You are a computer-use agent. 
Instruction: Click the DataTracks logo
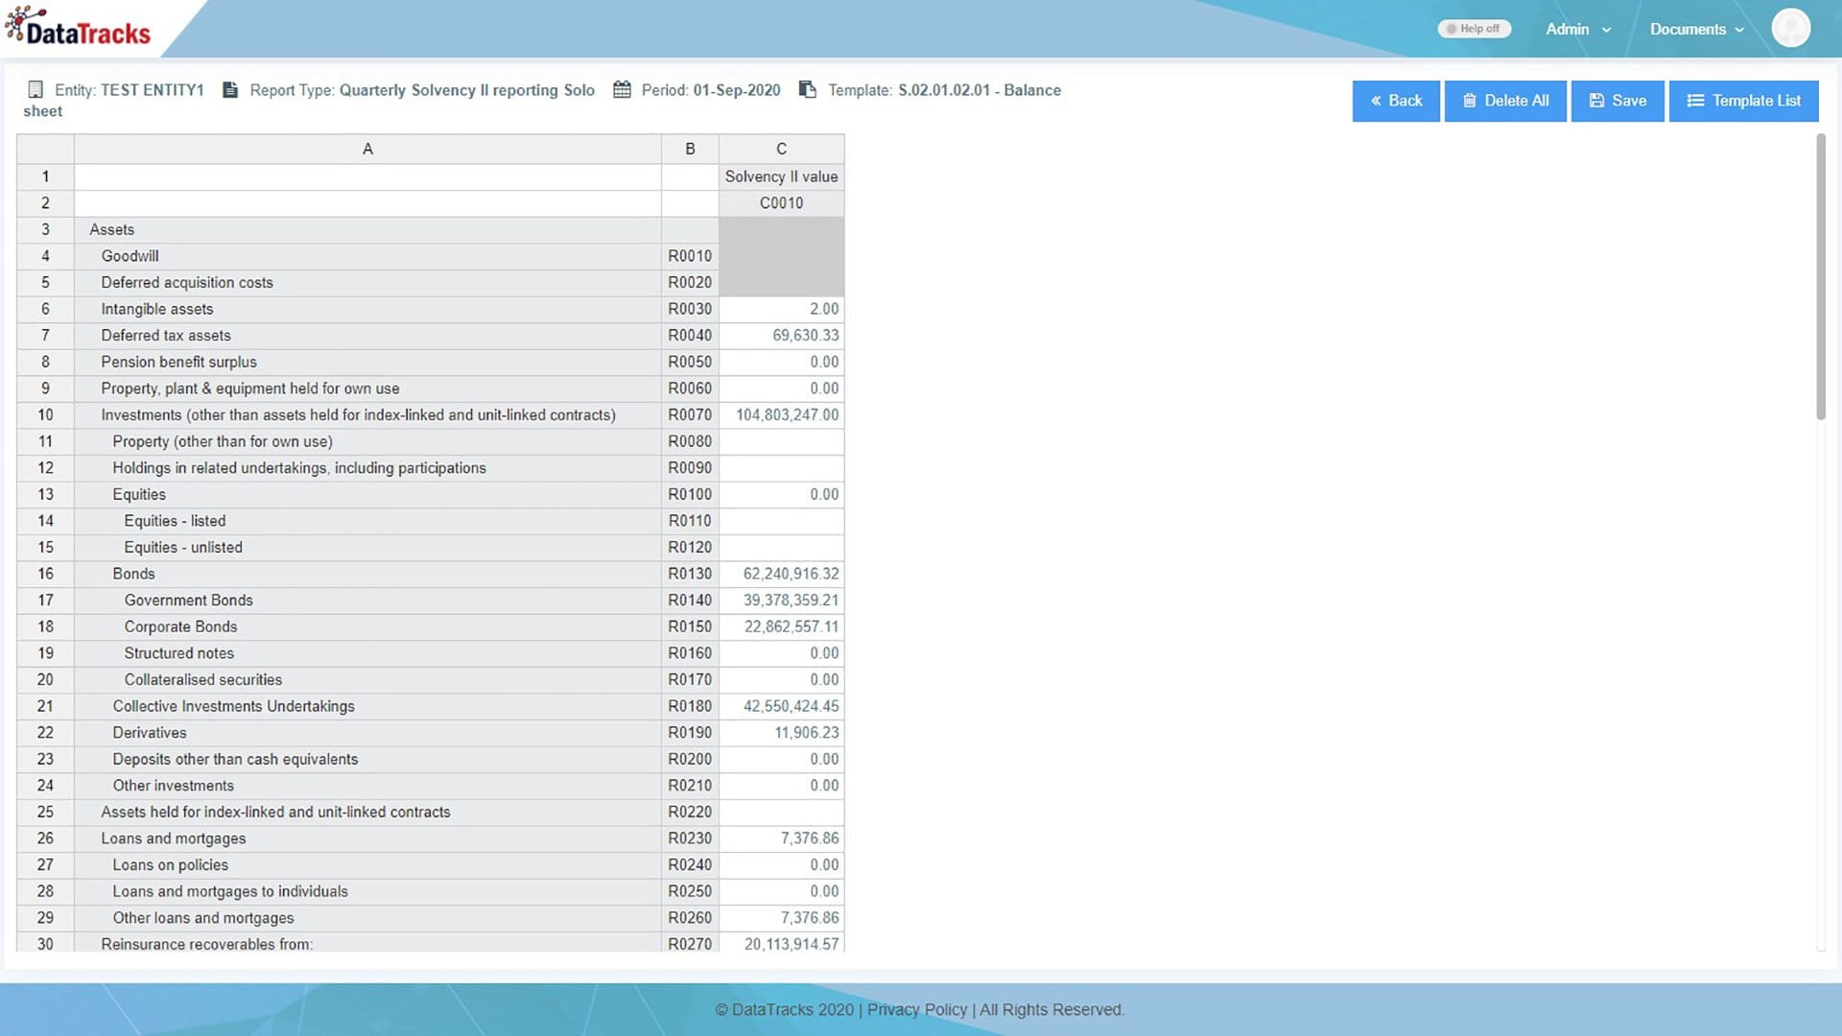(x=79, y=28)
